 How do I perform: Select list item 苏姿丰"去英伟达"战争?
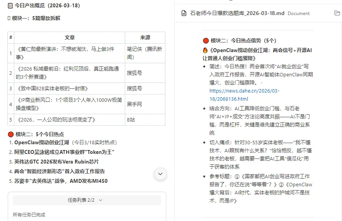(61, 181)
